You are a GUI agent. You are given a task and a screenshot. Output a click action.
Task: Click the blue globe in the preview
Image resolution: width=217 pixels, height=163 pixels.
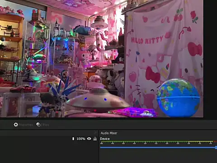179,97
